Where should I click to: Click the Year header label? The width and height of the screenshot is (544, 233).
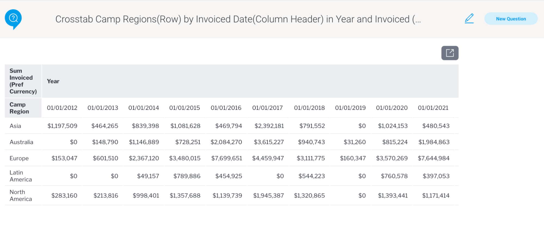[x=53, y=81]
